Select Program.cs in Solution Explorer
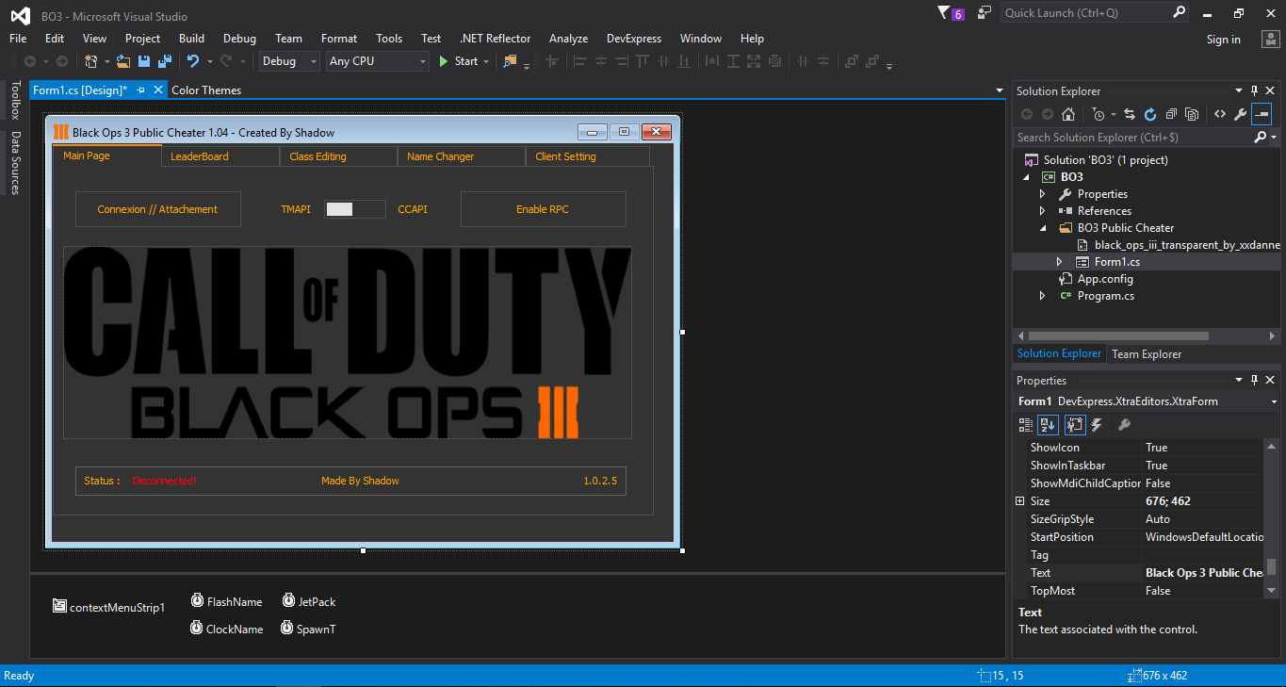Screen dimensions: 1286x687 [1106, 296]
